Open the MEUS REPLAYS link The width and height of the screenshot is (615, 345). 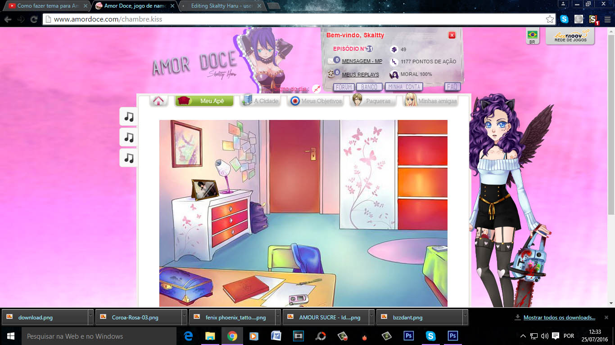tap(361, 75)
